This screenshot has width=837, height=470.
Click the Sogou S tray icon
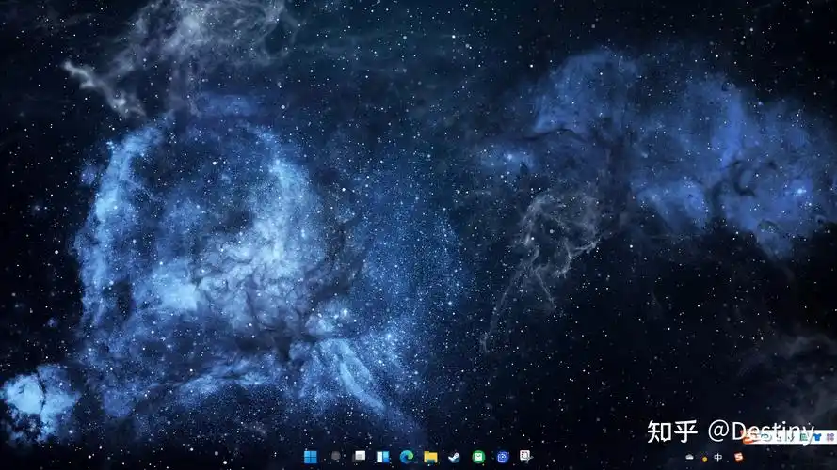coord(739,457)
